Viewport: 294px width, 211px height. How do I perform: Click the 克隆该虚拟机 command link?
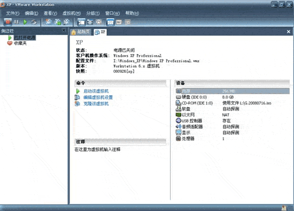click(96, 103)
